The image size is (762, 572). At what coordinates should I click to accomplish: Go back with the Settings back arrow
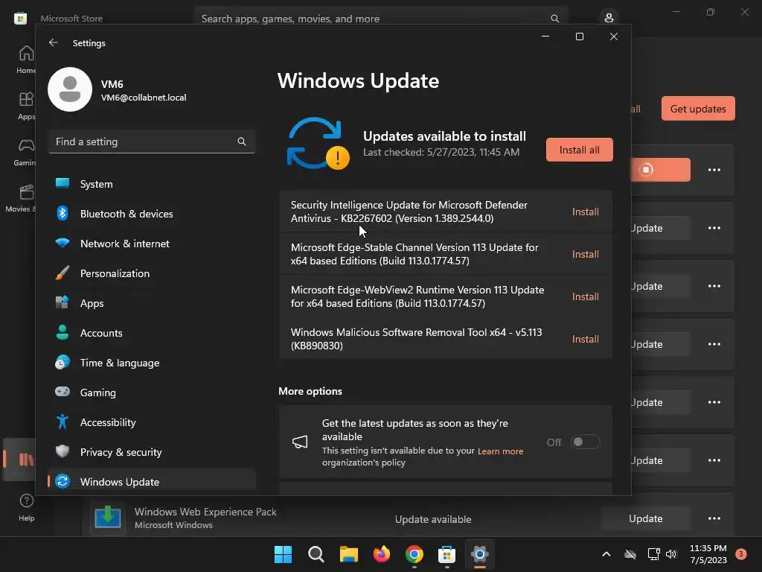click(54, 42)
